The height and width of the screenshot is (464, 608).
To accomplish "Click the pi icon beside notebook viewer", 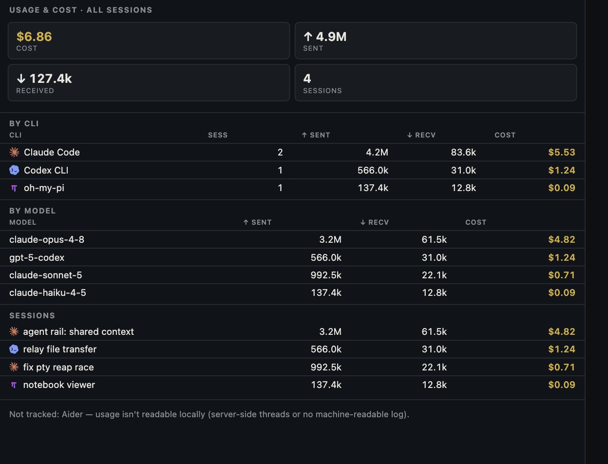I will 14,385.
